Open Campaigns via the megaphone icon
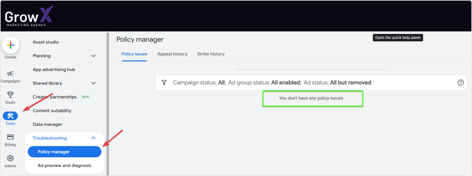 [10, 74]
